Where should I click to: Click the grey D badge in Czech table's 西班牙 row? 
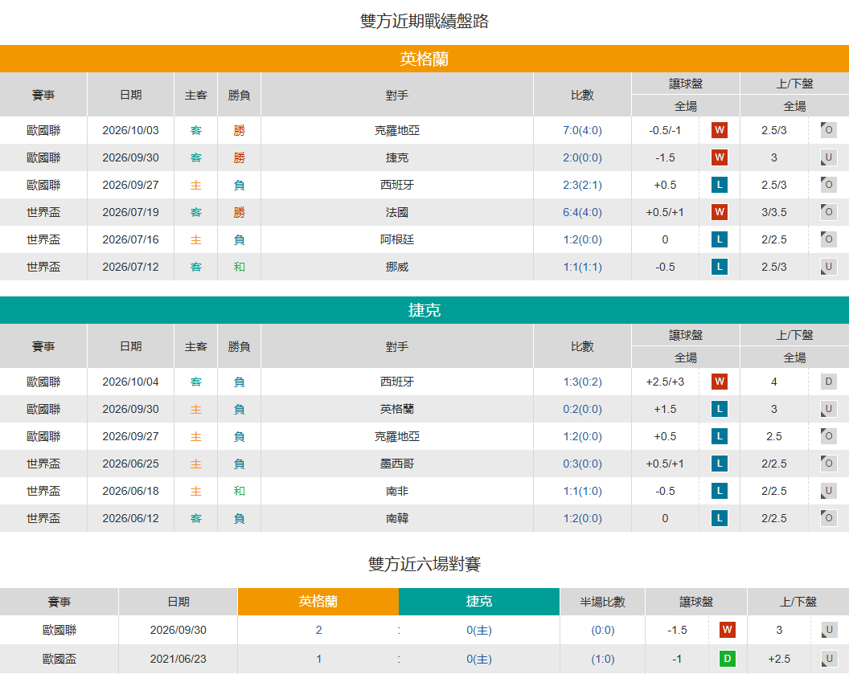point(828,382)
